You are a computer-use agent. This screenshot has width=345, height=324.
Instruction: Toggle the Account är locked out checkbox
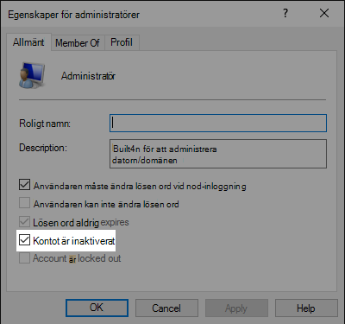tap(24, 258)
